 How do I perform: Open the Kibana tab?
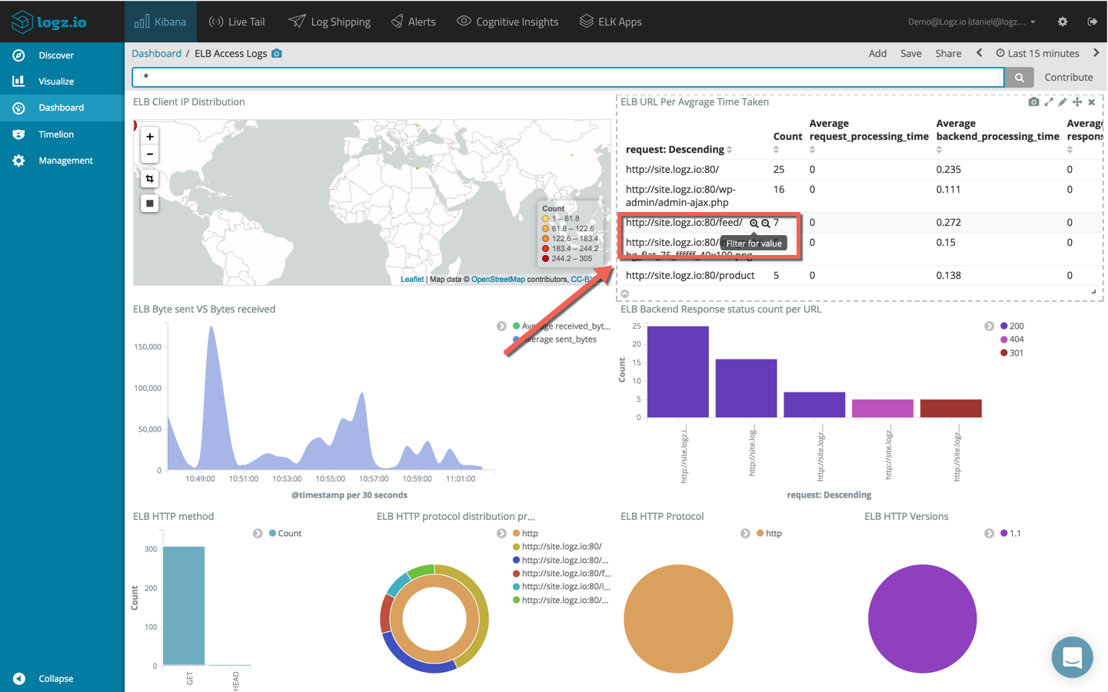coord(160,22)
